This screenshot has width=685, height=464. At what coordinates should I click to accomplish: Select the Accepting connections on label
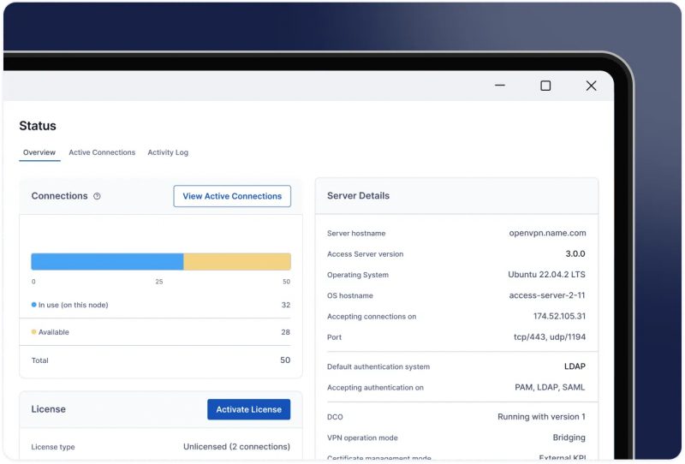(372, 316)
